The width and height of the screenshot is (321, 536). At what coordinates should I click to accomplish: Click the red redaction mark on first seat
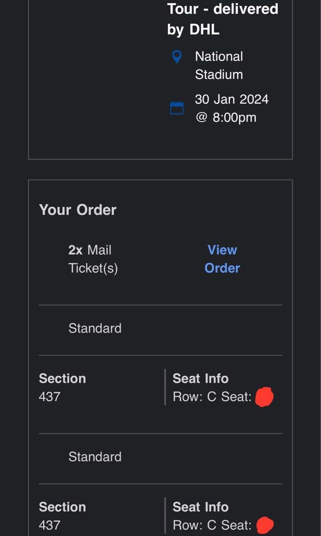pyautogui.click(x=264, y=397)
